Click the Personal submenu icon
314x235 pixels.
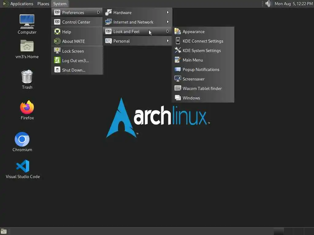(108, 41)
